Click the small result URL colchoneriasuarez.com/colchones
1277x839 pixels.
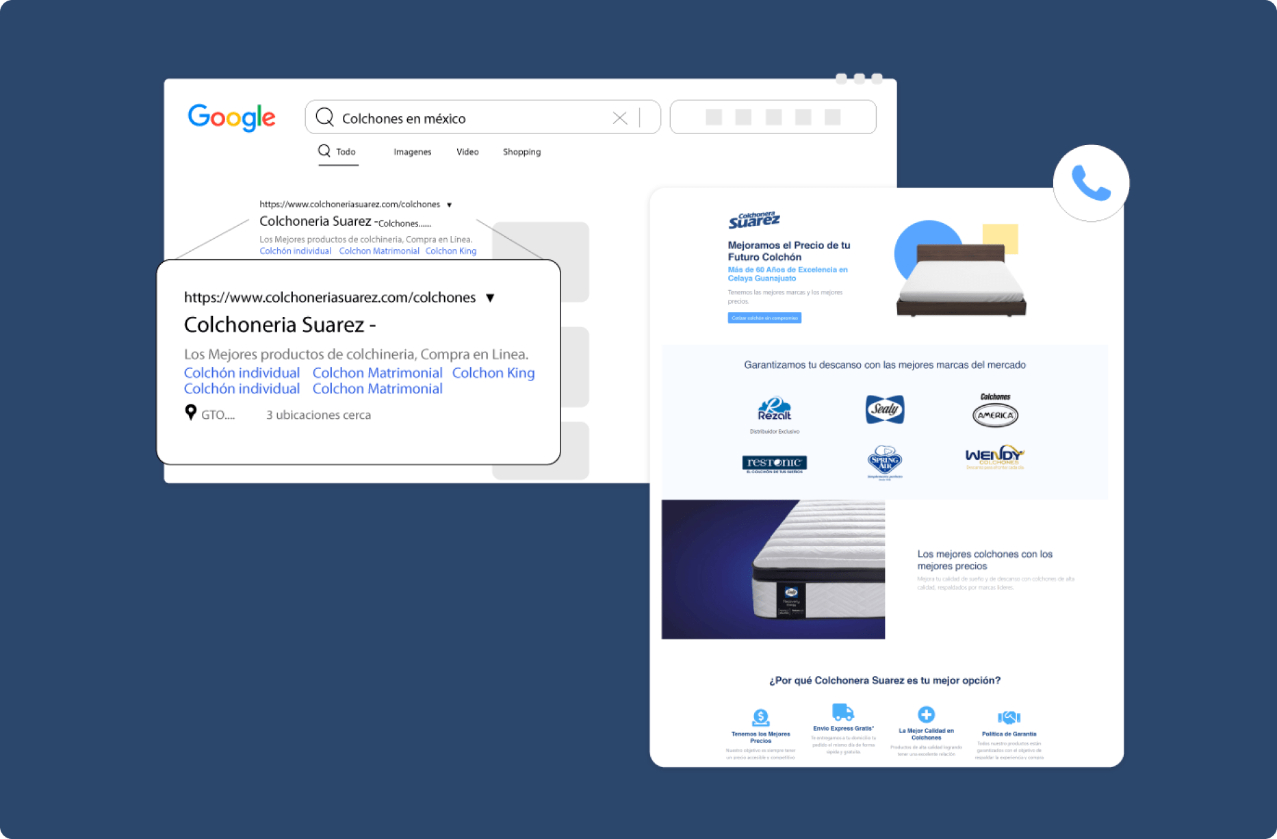(x=350, y=204)
